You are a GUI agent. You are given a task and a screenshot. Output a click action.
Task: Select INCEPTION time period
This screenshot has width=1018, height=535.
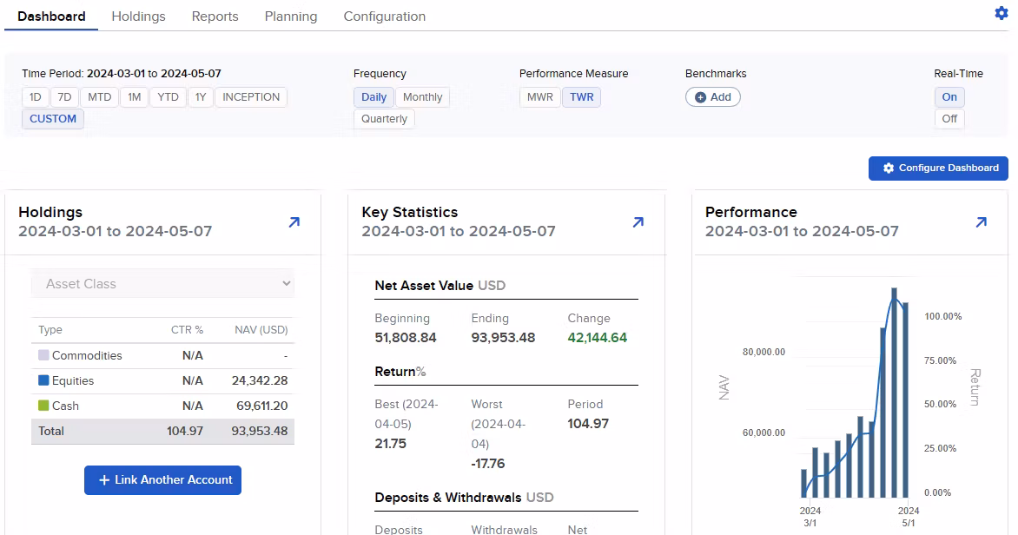pos(250,97)
